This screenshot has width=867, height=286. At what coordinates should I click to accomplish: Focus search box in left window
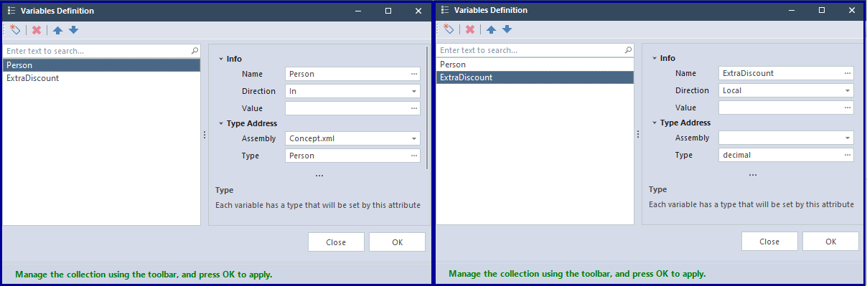tap(96, 51)
